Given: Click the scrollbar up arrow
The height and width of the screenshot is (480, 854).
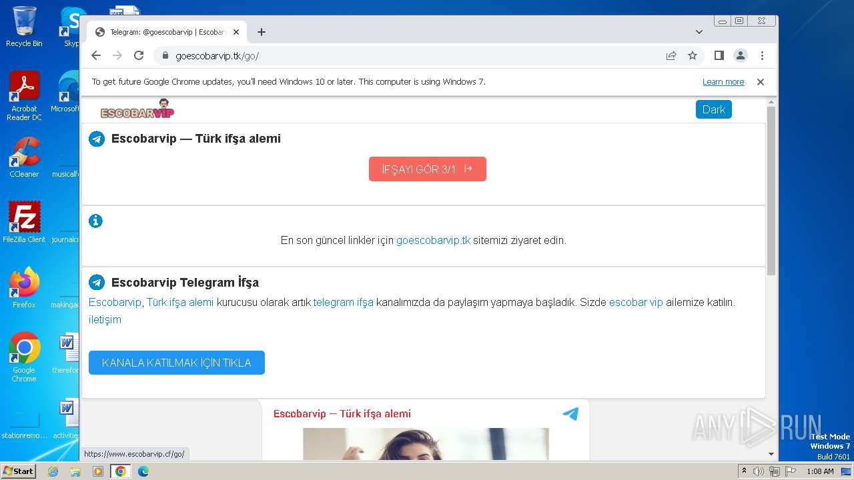Looking at the screenshot, I should click(771, 103).
